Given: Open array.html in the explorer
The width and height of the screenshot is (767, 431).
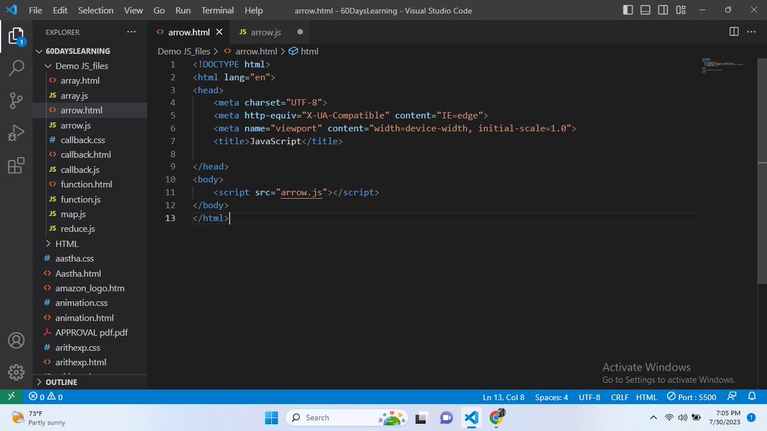Looking at the screenshot, I should click(80, 80).
